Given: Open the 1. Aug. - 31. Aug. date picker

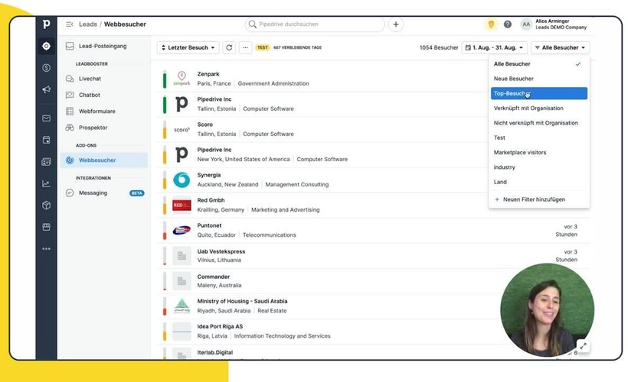Looking at the screenshot, I should click(494, 47).
